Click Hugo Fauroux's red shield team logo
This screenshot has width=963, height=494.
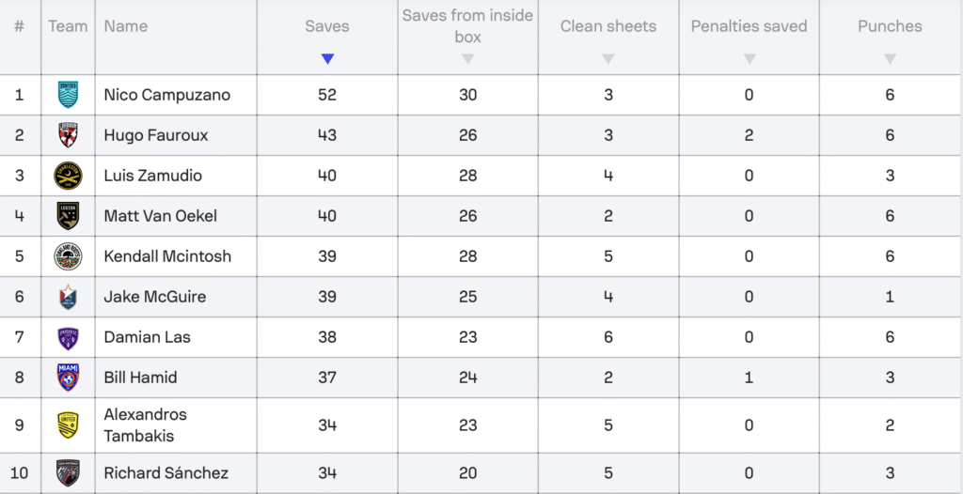tap(68, 135)
